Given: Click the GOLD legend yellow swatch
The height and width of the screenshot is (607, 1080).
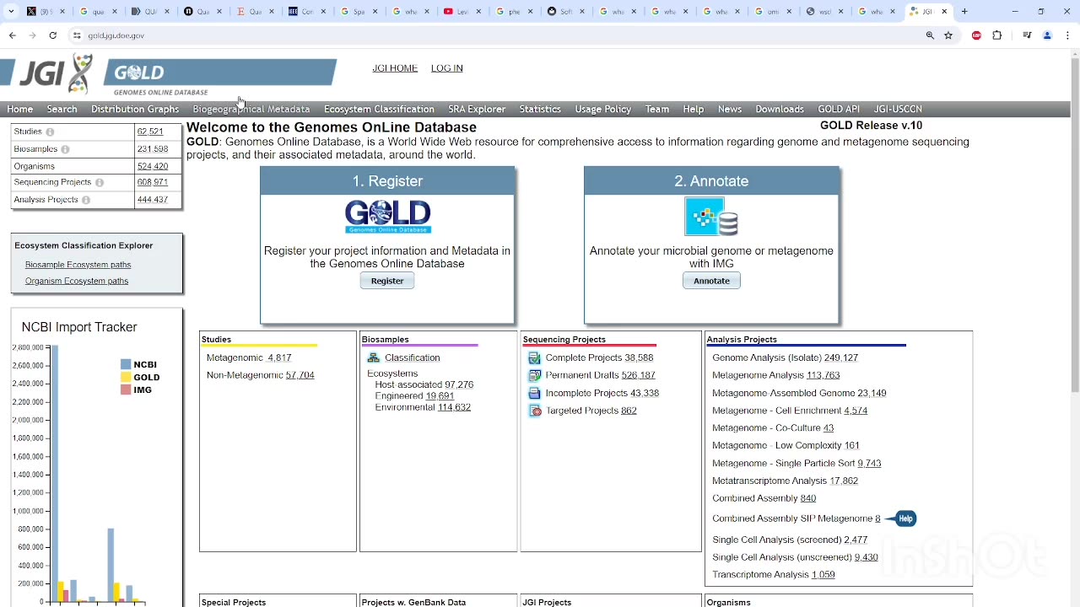Looking at the screenshot, I should (126, 378).
